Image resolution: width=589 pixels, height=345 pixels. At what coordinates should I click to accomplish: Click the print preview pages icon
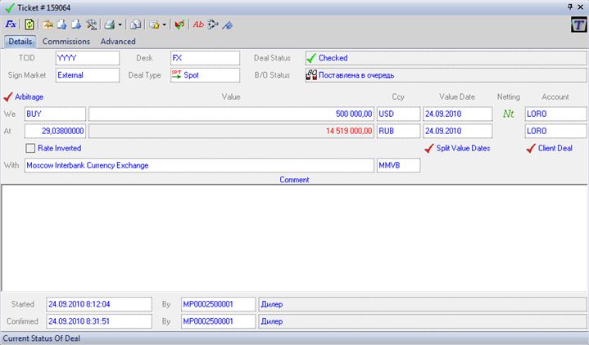(136, 25)
